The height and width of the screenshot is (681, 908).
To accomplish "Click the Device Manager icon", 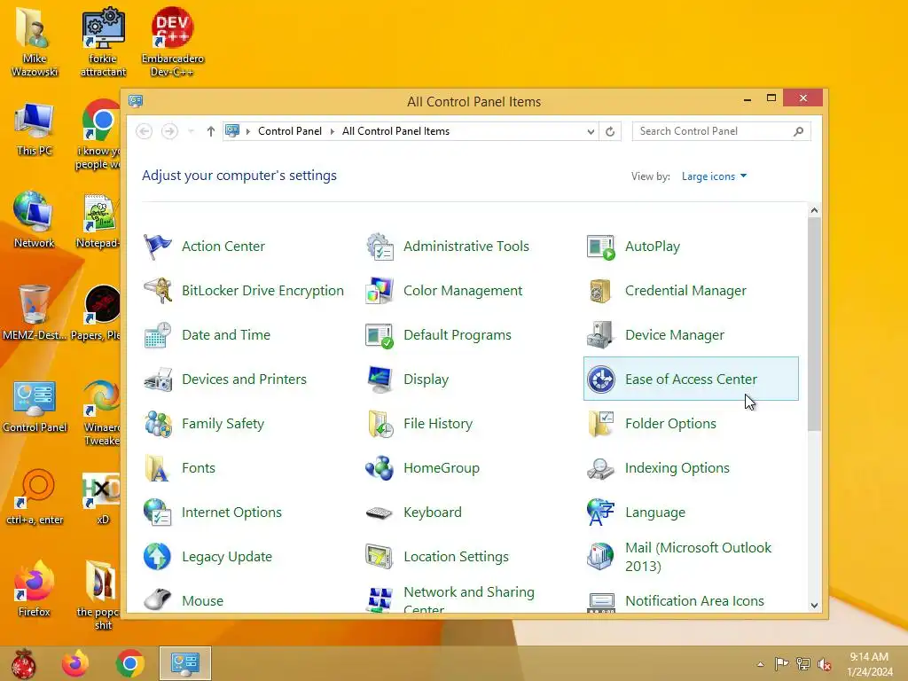I will tap(600, 334).
